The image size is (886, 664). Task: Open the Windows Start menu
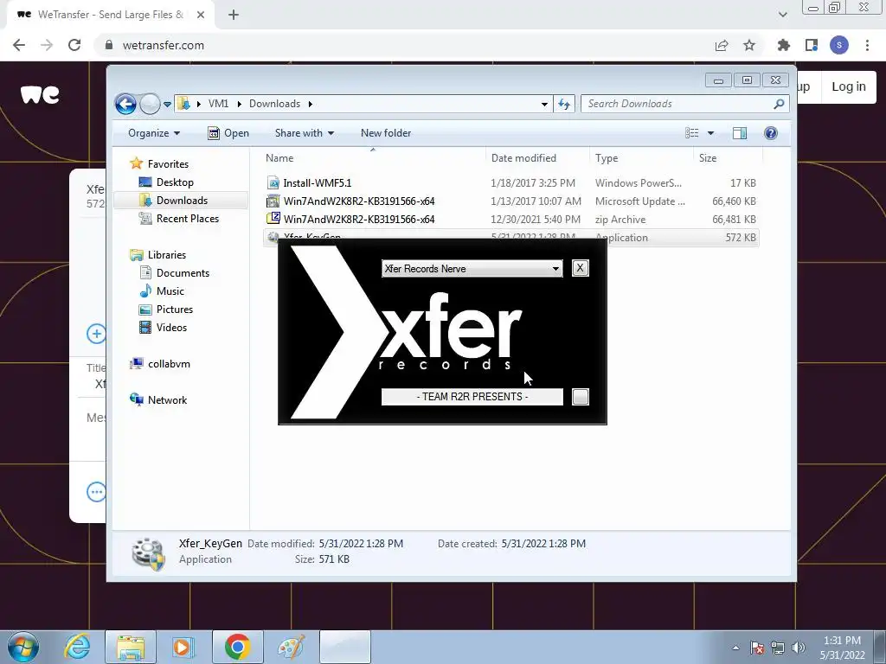pyautogui.click(x=23, y=647)
